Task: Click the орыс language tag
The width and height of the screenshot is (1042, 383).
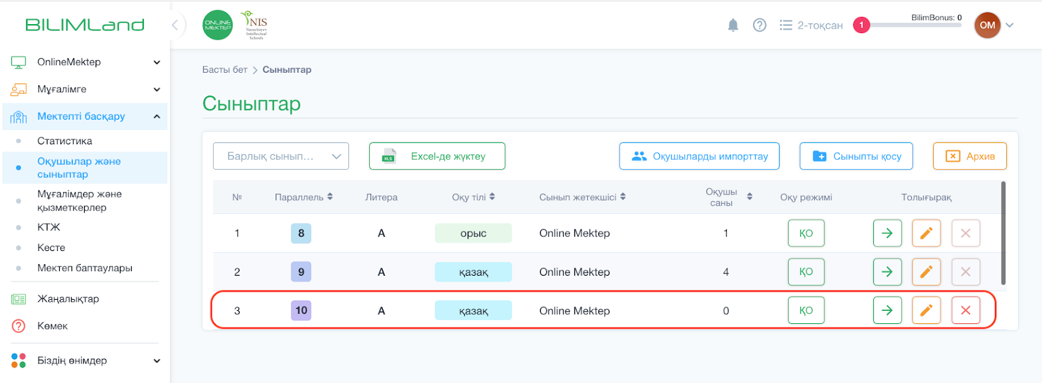Action: (473, 233)
